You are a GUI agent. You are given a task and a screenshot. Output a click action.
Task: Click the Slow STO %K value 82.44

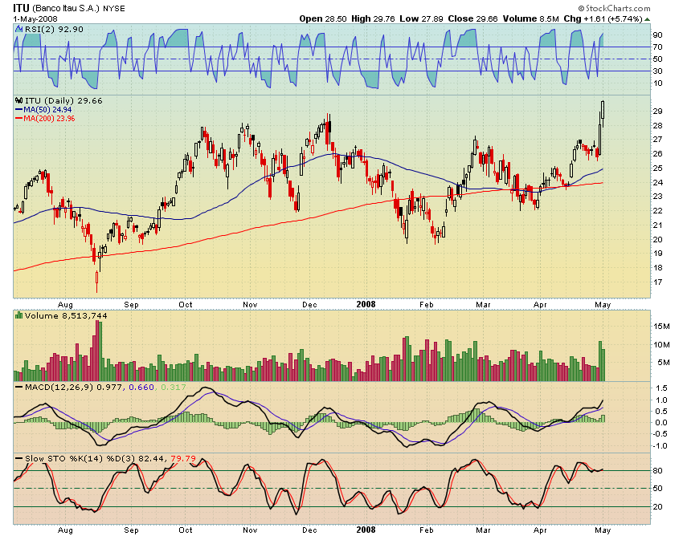click(x=152, y=458)
